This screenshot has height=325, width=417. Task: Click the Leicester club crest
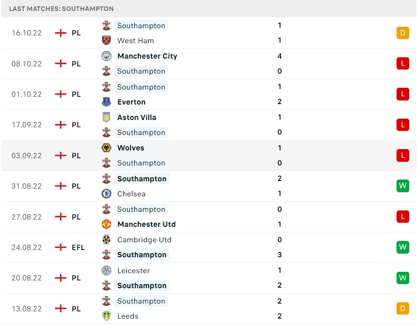coord(106,270)
